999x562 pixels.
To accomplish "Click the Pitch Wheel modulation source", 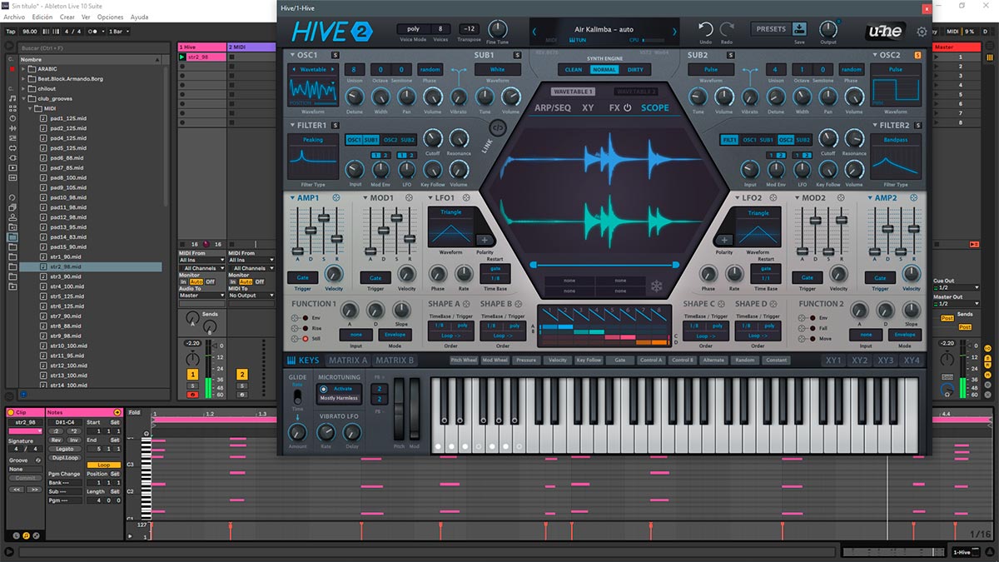I will pyautogui.click(x=464, y=361).
